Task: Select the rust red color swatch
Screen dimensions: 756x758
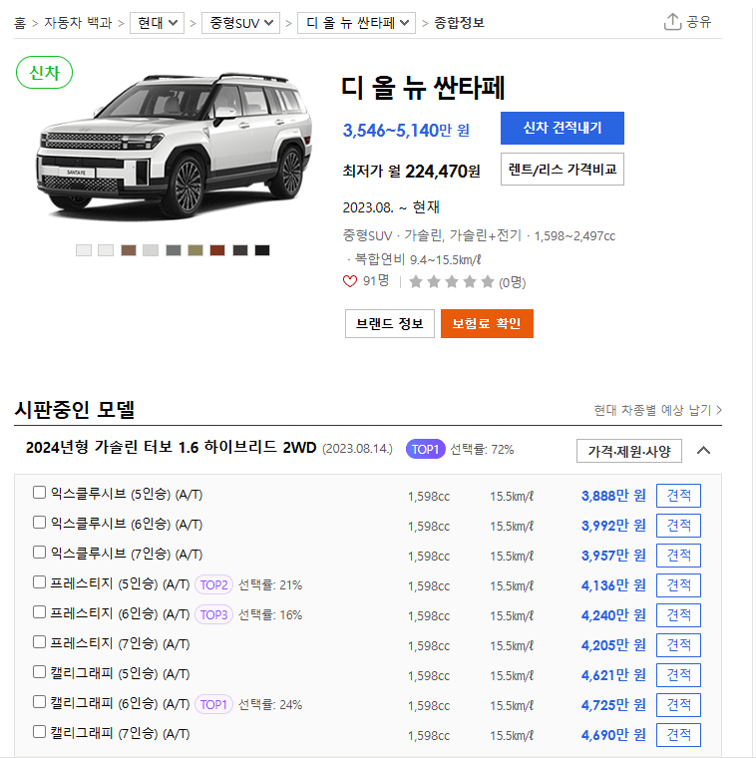Action: [x=217, y=250]
